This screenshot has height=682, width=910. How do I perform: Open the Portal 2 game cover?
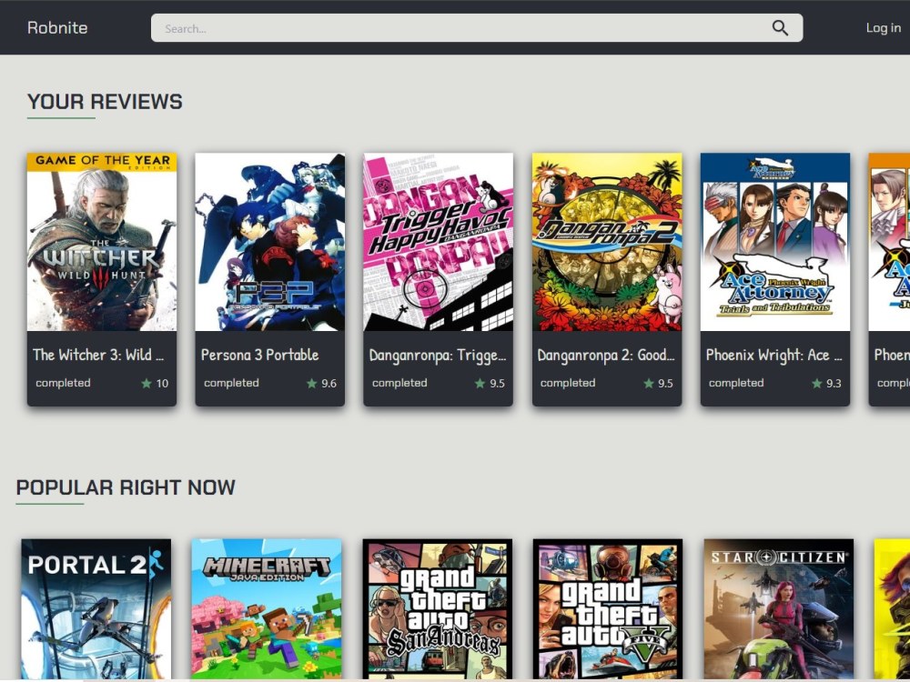click(96, 609)
